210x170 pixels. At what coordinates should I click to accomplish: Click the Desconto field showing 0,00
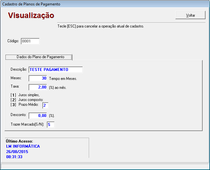pyautogui.click(x=38, y=116)
